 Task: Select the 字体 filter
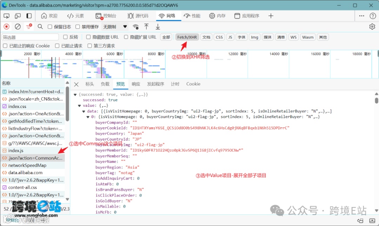[x=241, y=37]
